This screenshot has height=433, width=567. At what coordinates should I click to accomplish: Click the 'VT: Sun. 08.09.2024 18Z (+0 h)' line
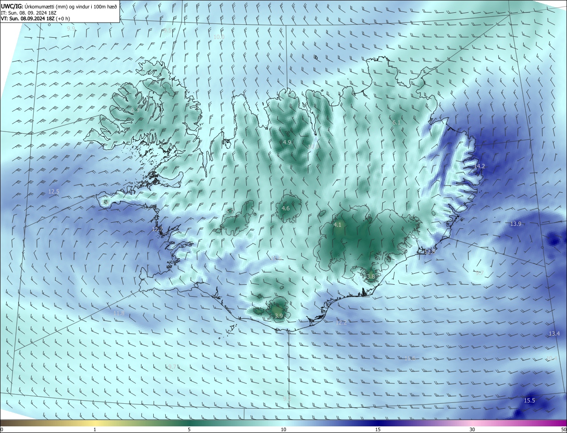coord(35,19)
